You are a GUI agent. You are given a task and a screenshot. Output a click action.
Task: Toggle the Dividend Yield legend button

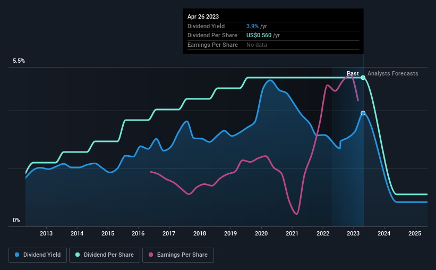point(38,255)
